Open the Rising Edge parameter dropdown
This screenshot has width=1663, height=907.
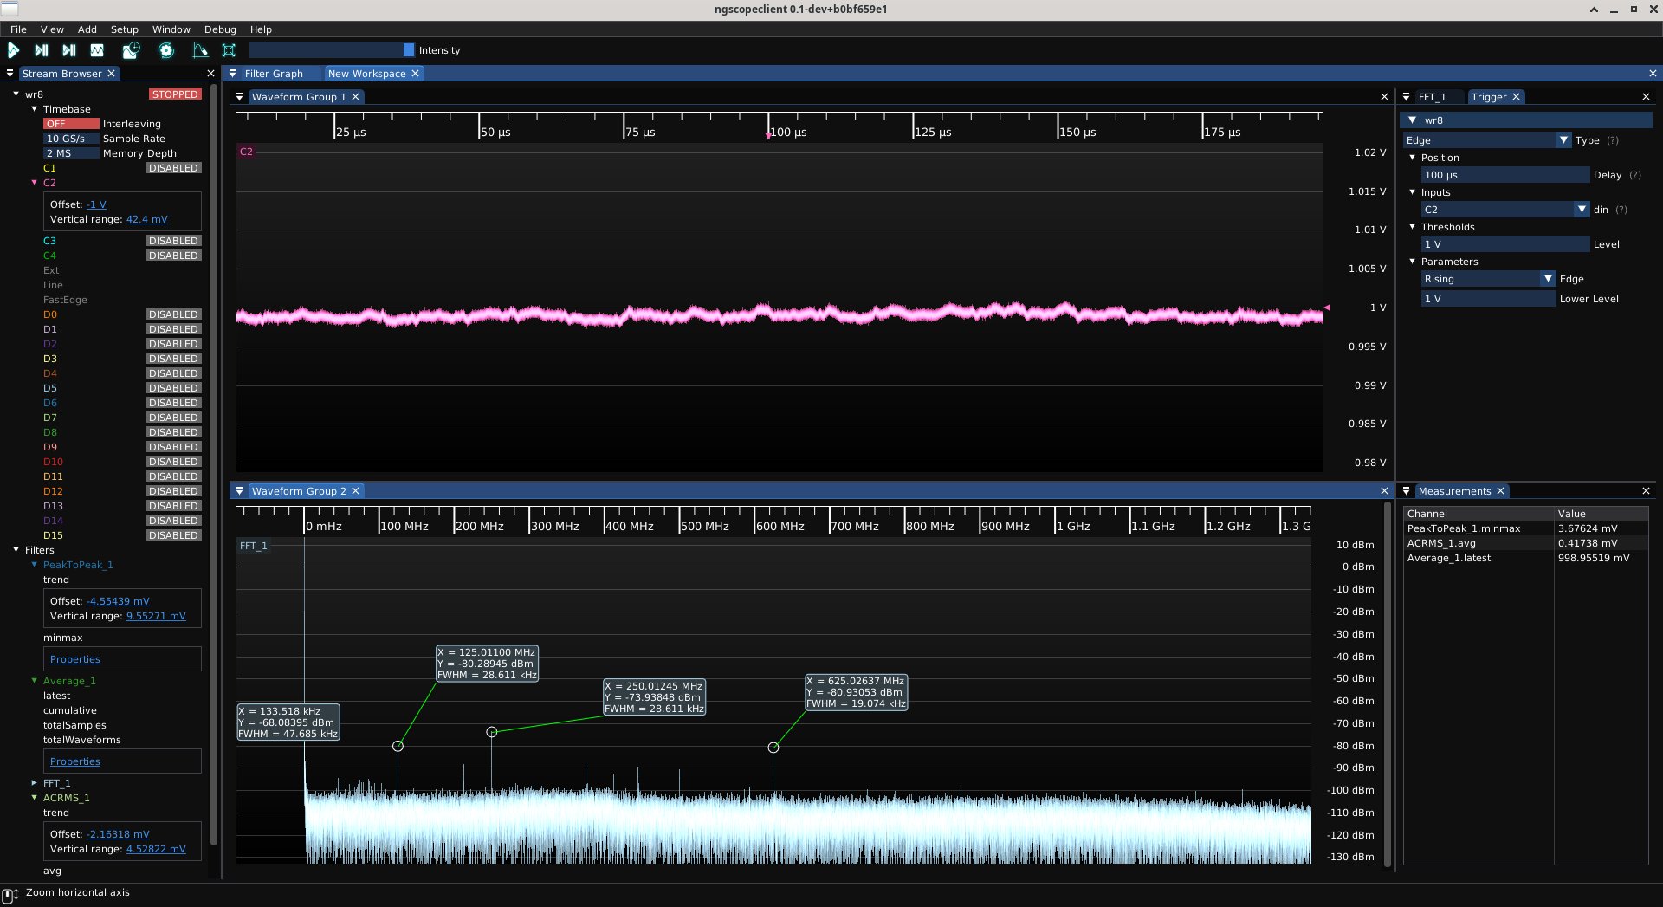tap(1488, 279)
